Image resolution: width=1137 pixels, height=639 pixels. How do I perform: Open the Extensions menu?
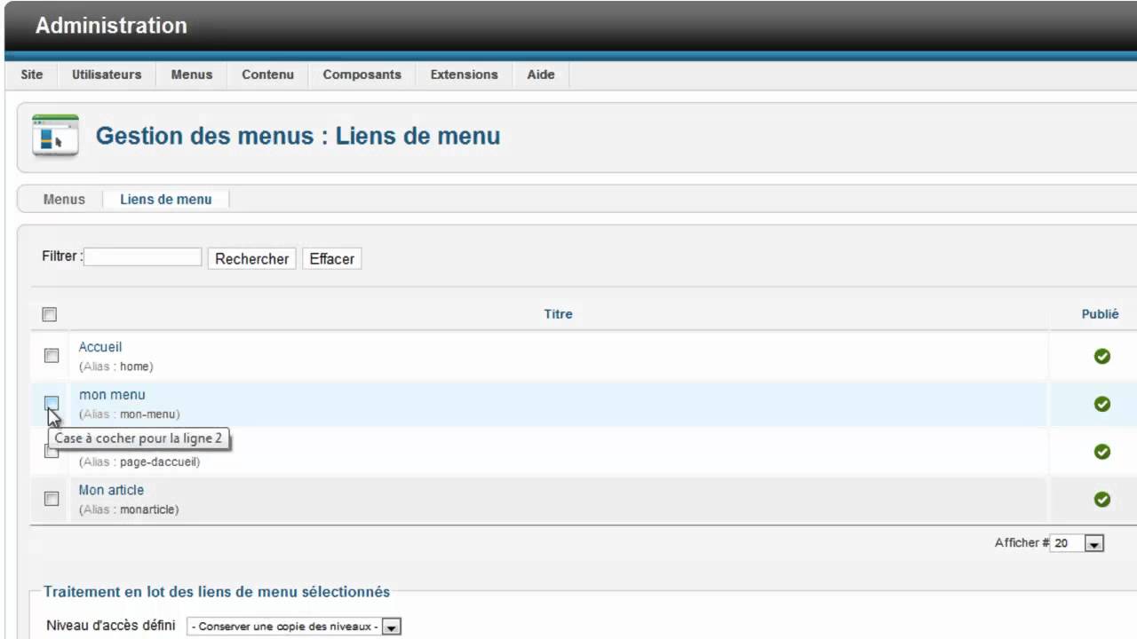[x=465, y=75]
